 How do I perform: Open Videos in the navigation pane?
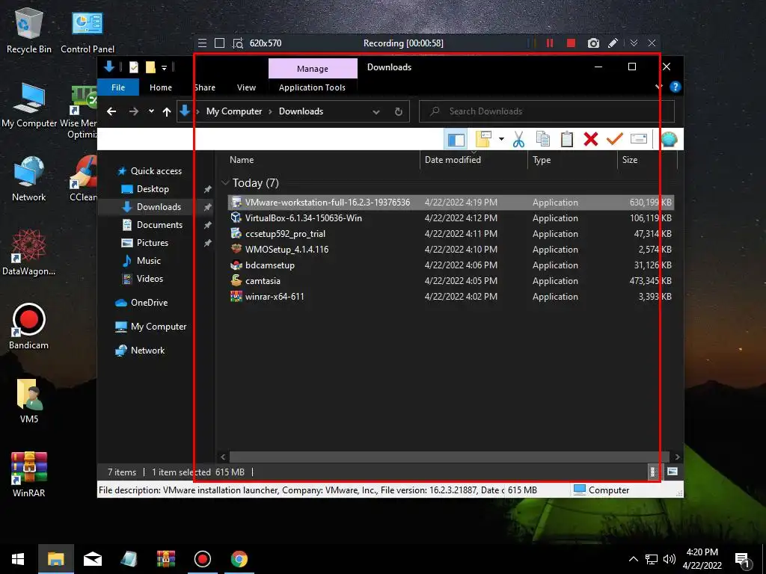150,279
